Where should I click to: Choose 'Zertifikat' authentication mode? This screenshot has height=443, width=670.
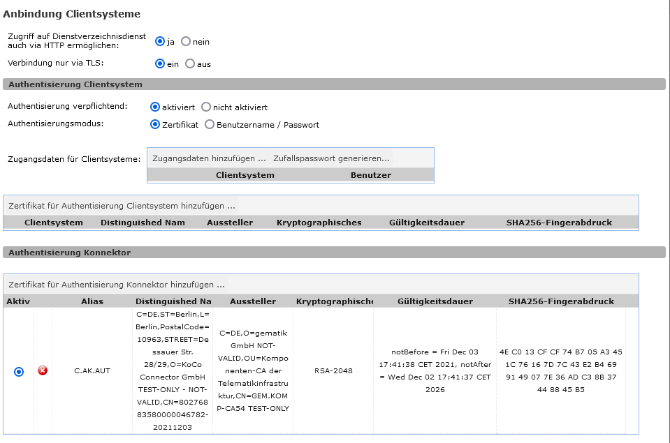click(x=155, y=125)
